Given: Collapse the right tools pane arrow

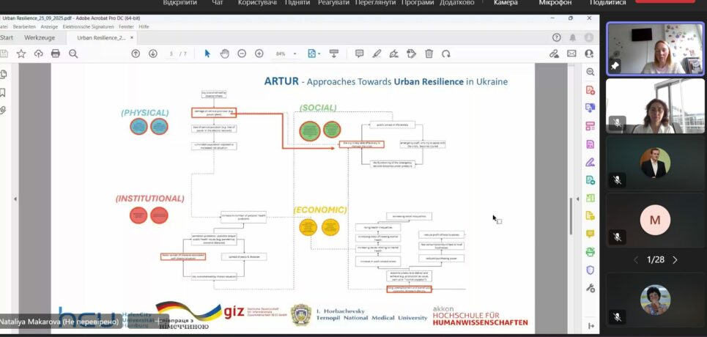Looking at the screenshot, I should click(x=590, y=326).
